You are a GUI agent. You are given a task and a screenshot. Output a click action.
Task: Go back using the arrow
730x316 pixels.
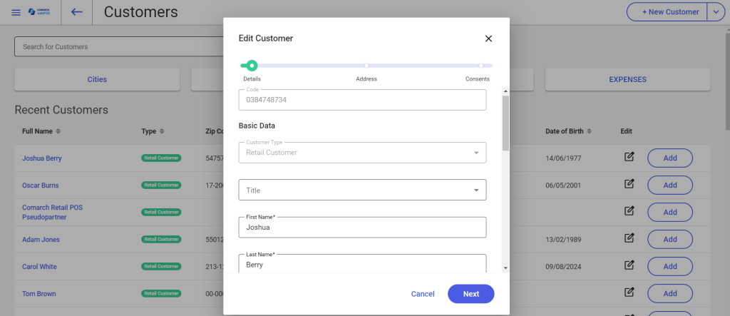click(77, 12)
